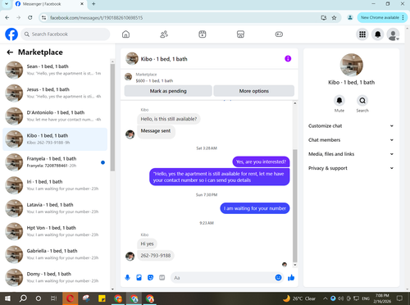Image resolution: width=410 pixels, height=305 pixels.
Task: Click the large Kibo listing thumbnail in right panel
Action: click(351, 65)
